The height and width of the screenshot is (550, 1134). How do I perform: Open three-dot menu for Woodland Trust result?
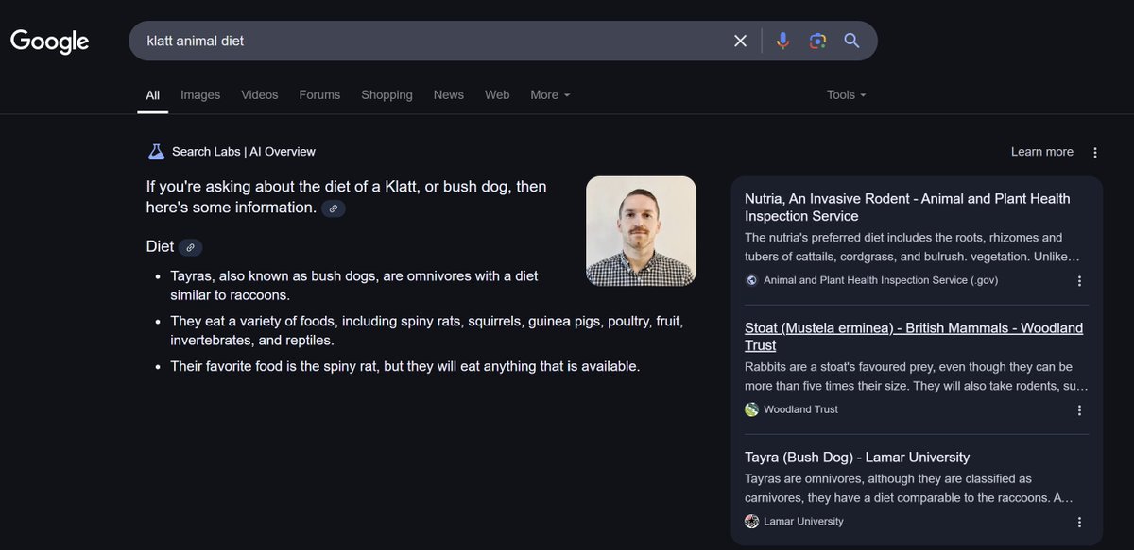click(x=1079, y=409)
